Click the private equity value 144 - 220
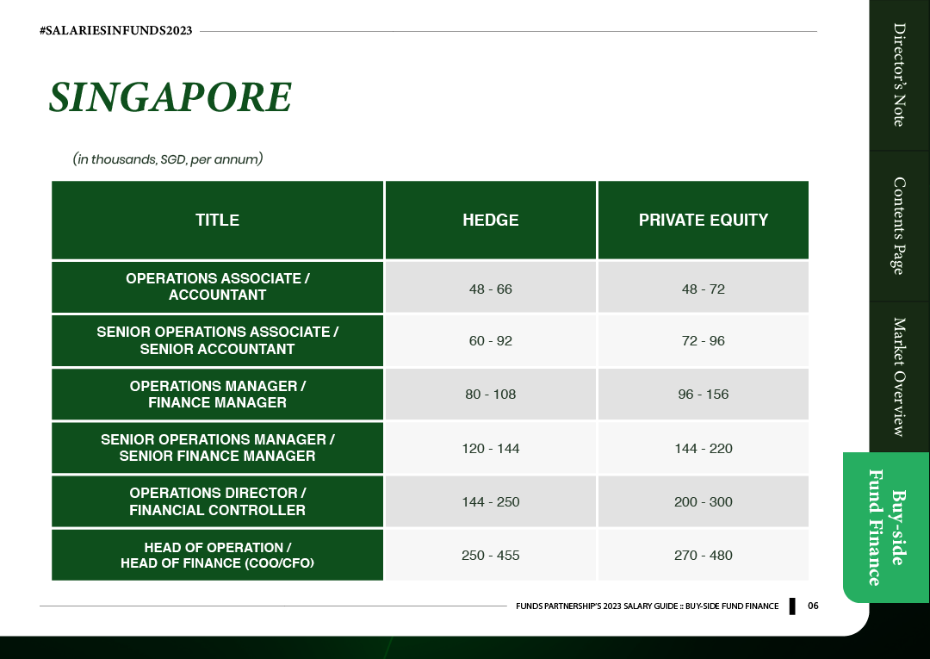Screen dimensions: 930x659 [x=704, y=448]
